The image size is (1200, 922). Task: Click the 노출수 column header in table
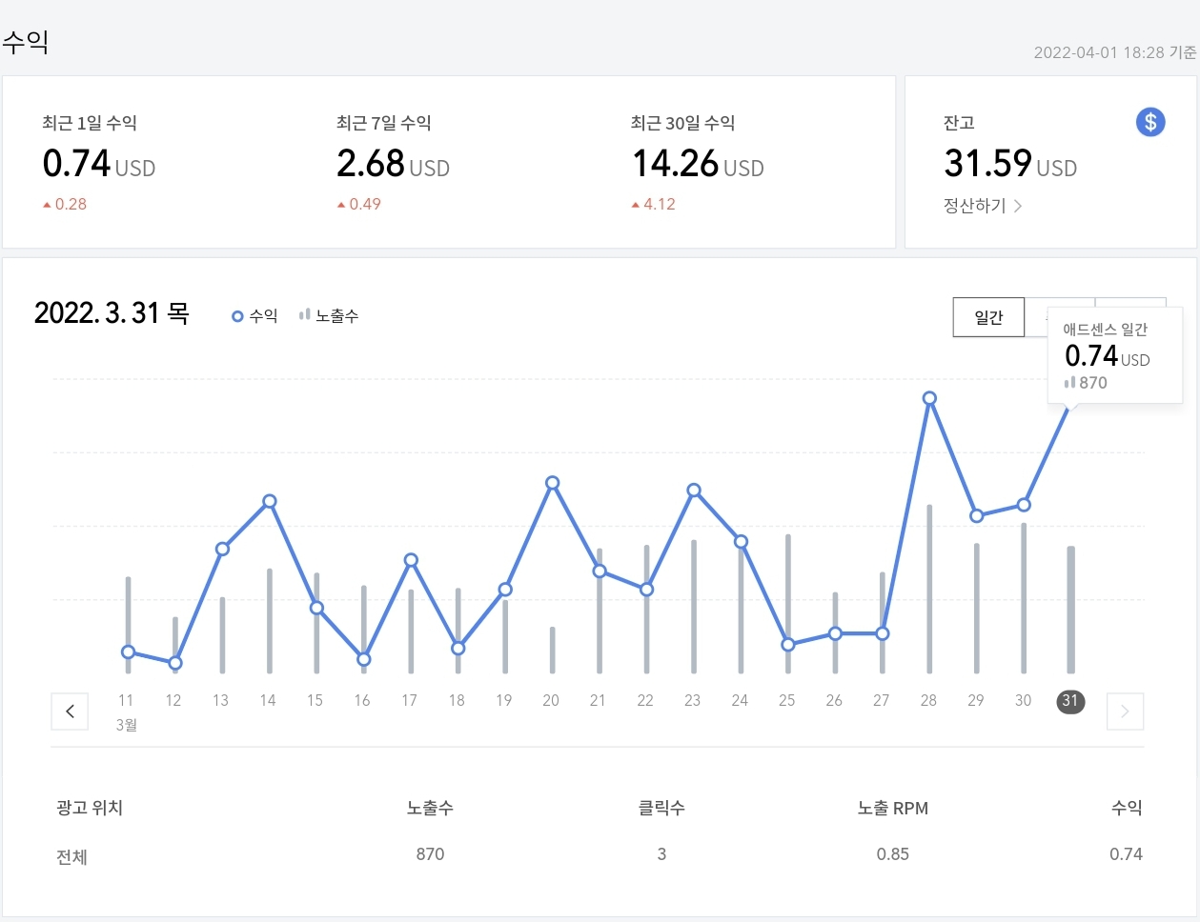pyautogui.click(x=430, y=808)
